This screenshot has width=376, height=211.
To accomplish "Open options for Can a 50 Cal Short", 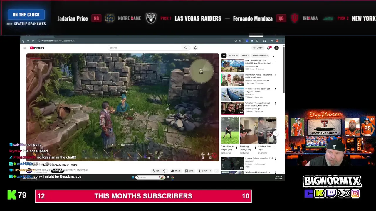I will 236,147.
